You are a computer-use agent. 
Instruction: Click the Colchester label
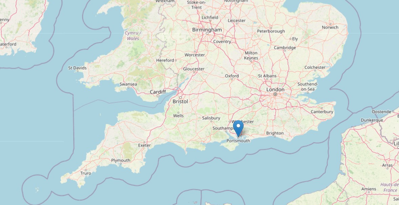(315, 67)
